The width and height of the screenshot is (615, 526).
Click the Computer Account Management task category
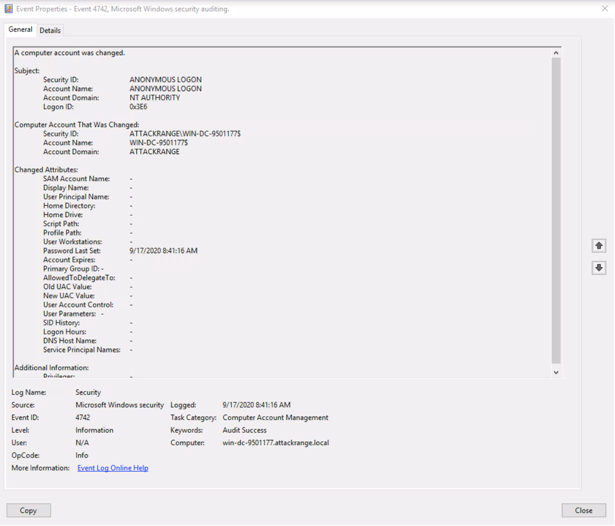(x=275, y=418)
